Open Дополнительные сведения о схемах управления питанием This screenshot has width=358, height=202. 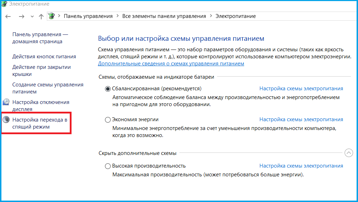point(171,64)
